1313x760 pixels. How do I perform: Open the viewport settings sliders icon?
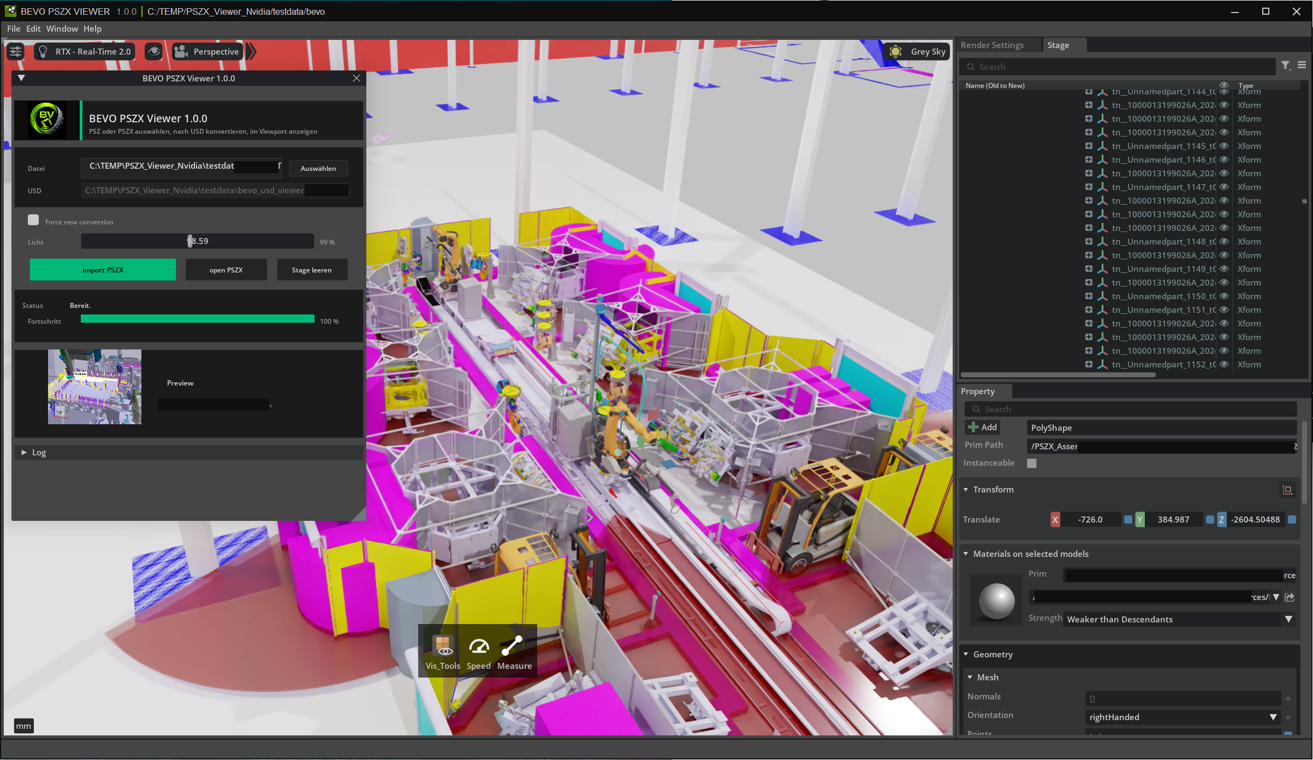pos(15,52)
